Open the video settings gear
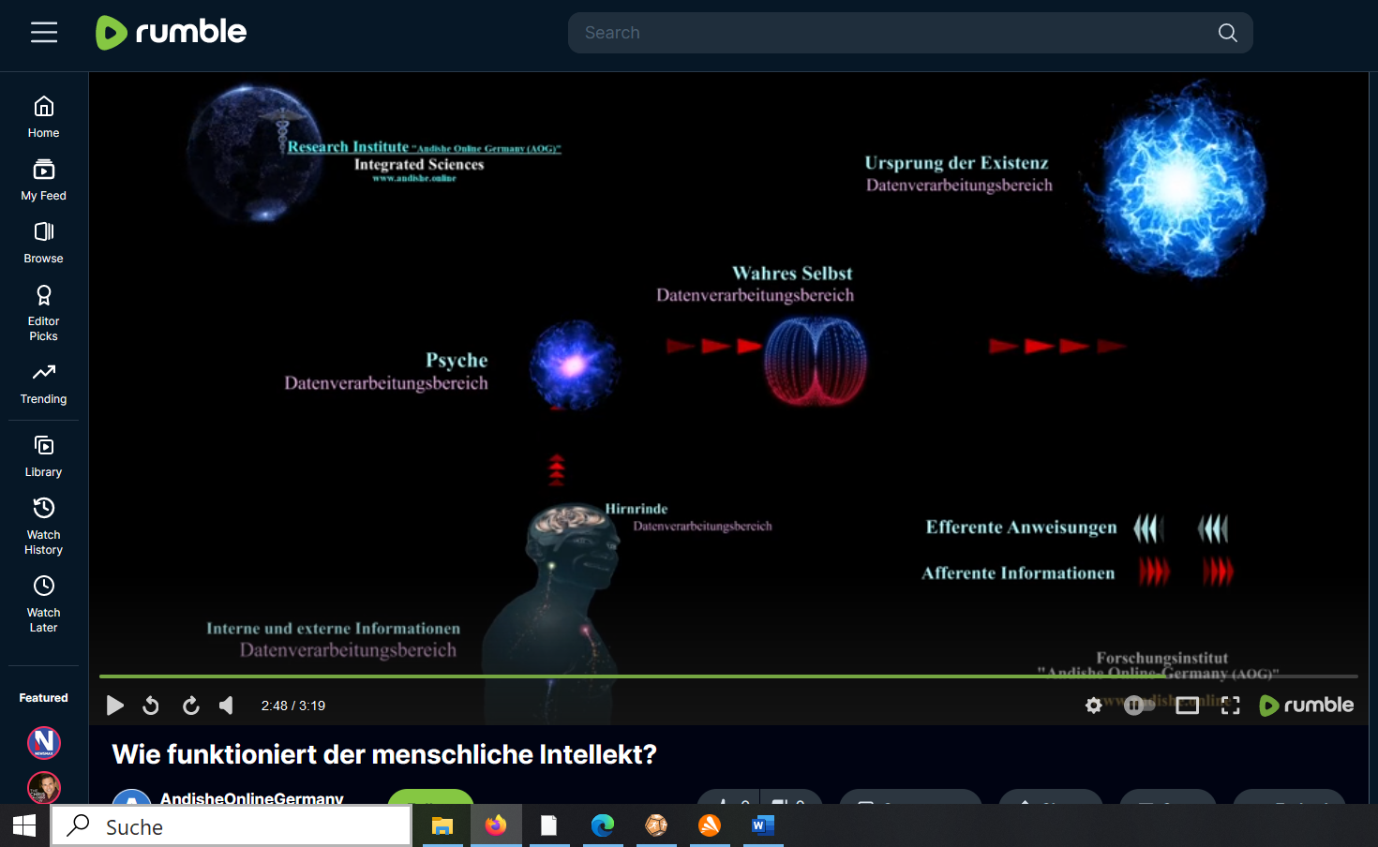The height and width of the screenshot is (847, 1378). point(1093,706)
